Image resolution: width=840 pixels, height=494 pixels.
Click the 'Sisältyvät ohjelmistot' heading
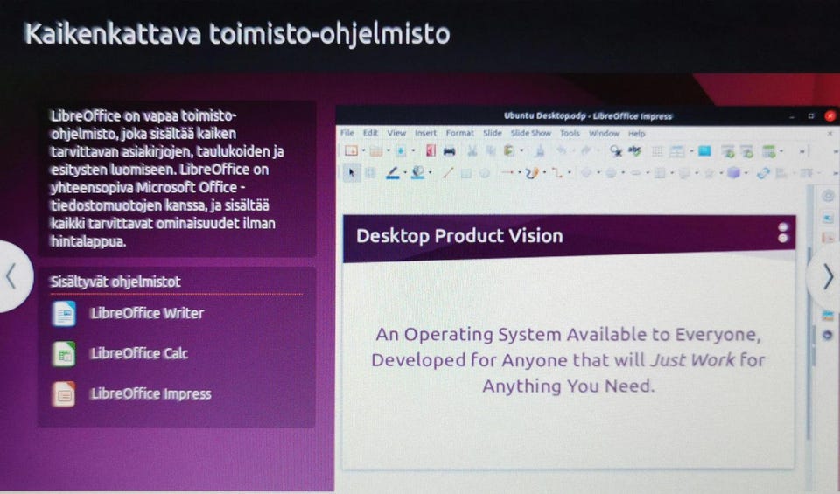pos(115,282)
